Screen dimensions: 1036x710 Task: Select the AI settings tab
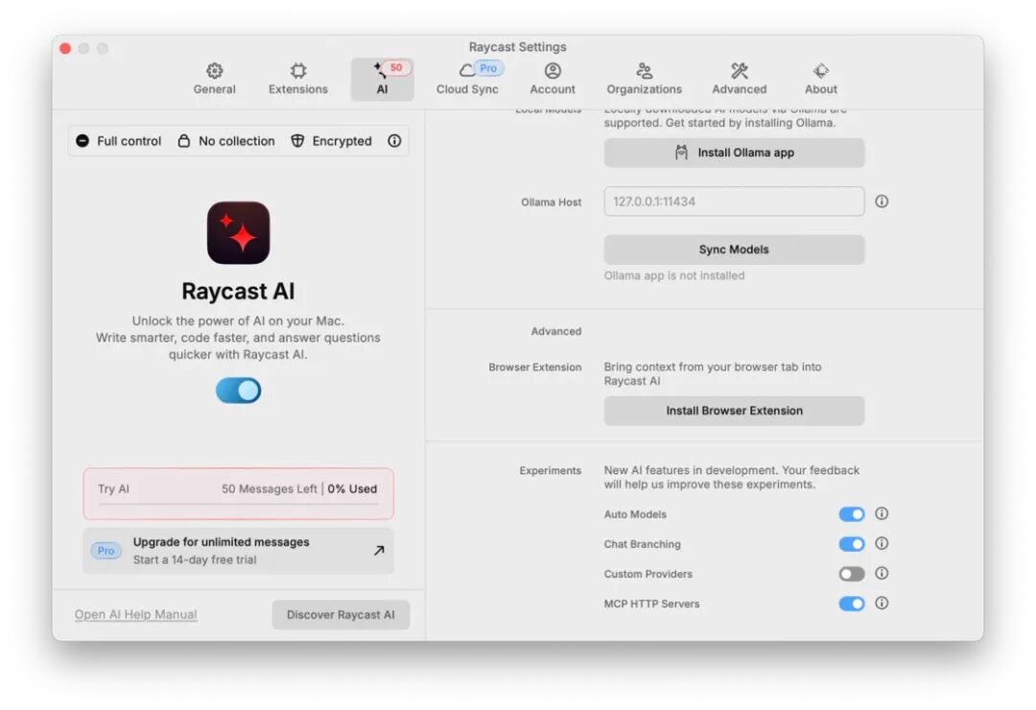pyautogui.click(x=382, y=80)
